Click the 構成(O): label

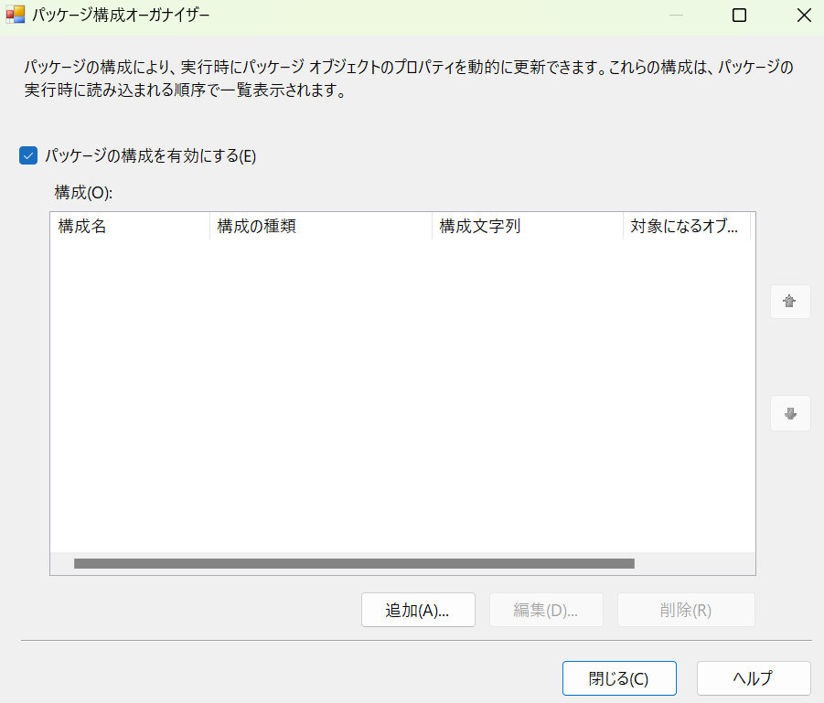pyautogui.click(x=83, y=193)
